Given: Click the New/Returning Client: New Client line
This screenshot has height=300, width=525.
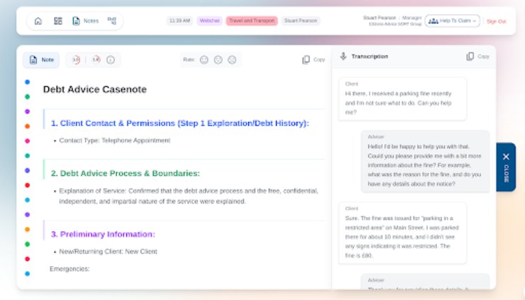Looking at the screenshot, I should coord(108,252).
